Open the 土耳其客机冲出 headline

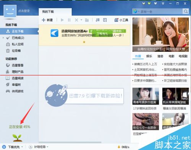[145, 70]
